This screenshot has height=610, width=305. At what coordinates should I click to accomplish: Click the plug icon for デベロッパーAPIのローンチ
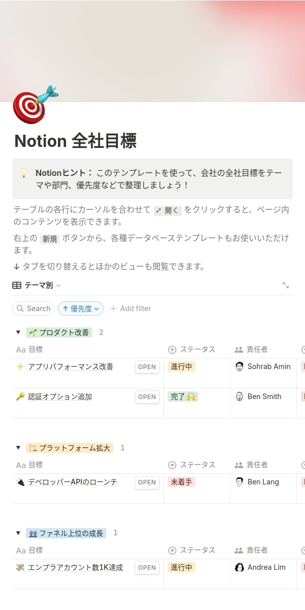pyautogui.click(x=20, y=482)
